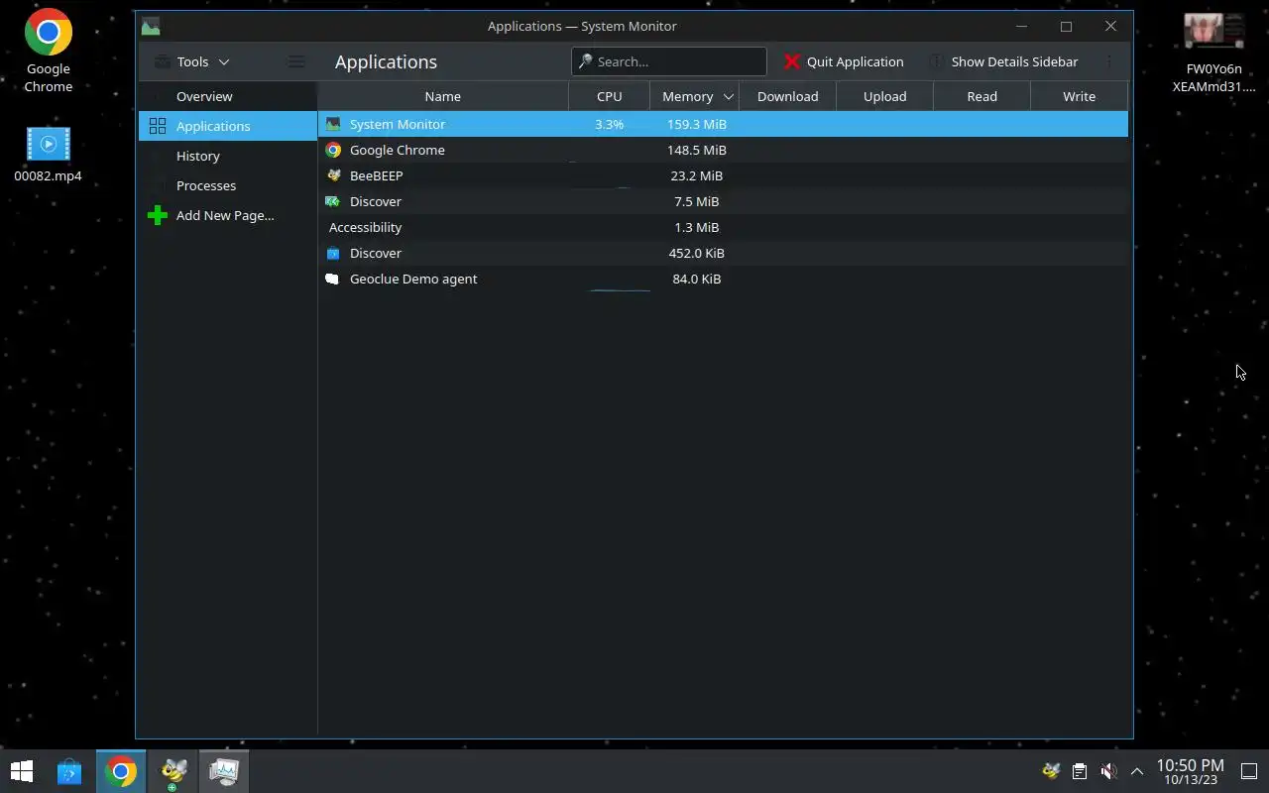
Task: Sort by the Write column header
Action: coord(1080,96)
